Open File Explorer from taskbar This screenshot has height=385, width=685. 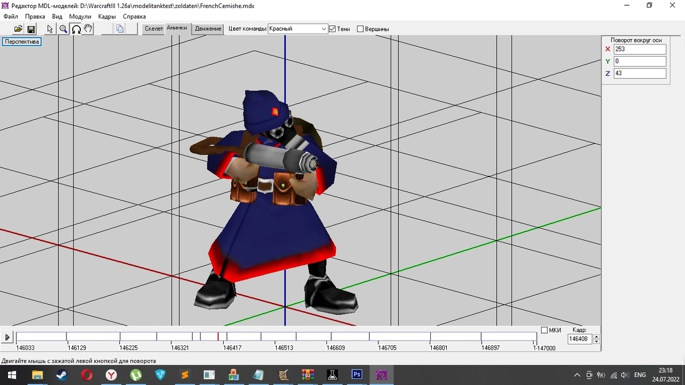point(37,375)
